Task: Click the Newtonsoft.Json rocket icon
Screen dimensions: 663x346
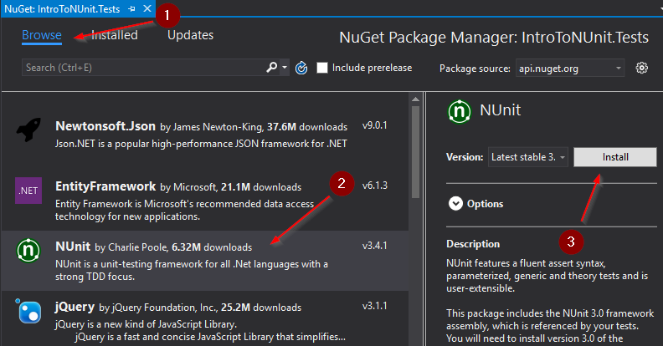Action: pyautogui.click(x=28, y=130)
